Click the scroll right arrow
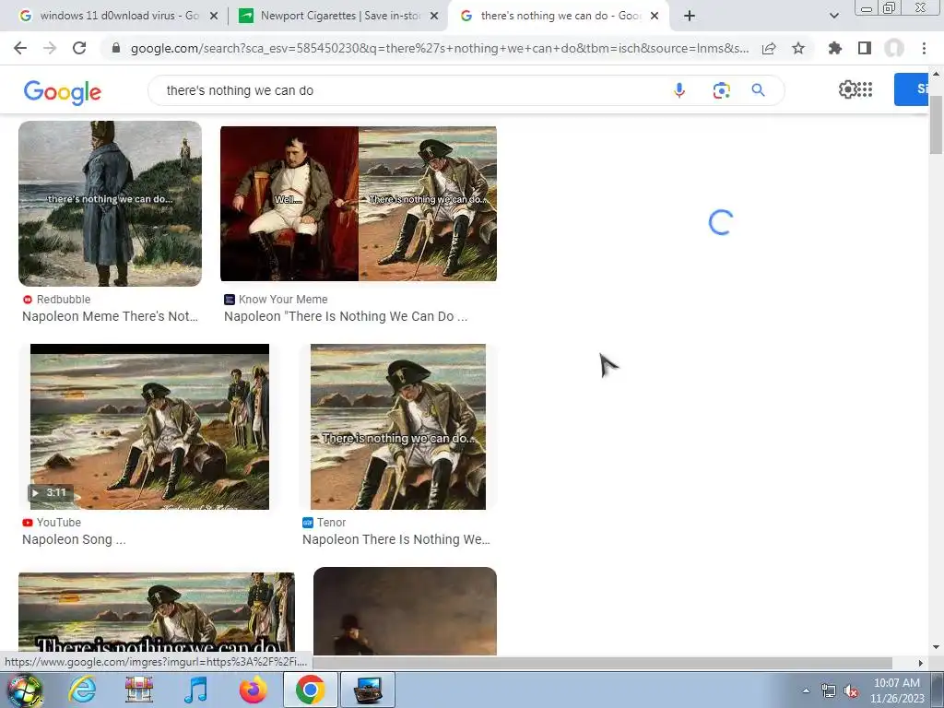 921,663
